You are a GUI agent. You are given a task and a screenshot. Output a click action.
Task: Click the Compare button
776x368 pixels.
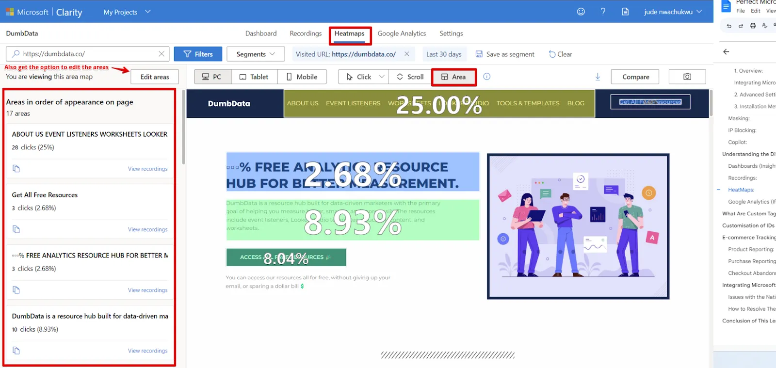635,77
